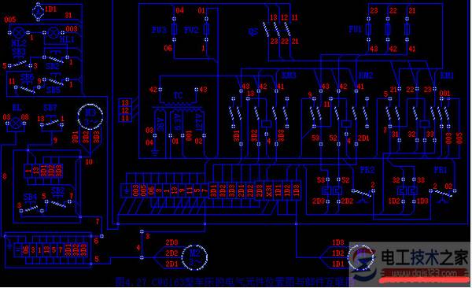Click the SB7 label
The height and width of the screenshot is (288, 472).
point(50,108)
